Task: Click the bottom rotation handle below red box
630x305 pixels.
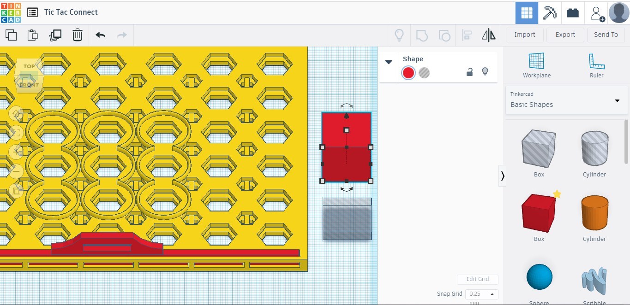Action: coord(347,189)
